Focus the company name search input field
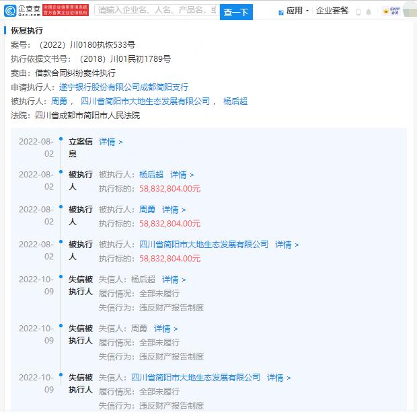 pos(156,11)
